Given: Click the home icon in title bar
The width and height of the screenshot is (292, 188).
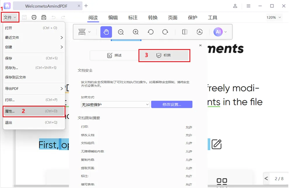Looking at the screenshot, I should pyautogui.click(x=7, y=6).
